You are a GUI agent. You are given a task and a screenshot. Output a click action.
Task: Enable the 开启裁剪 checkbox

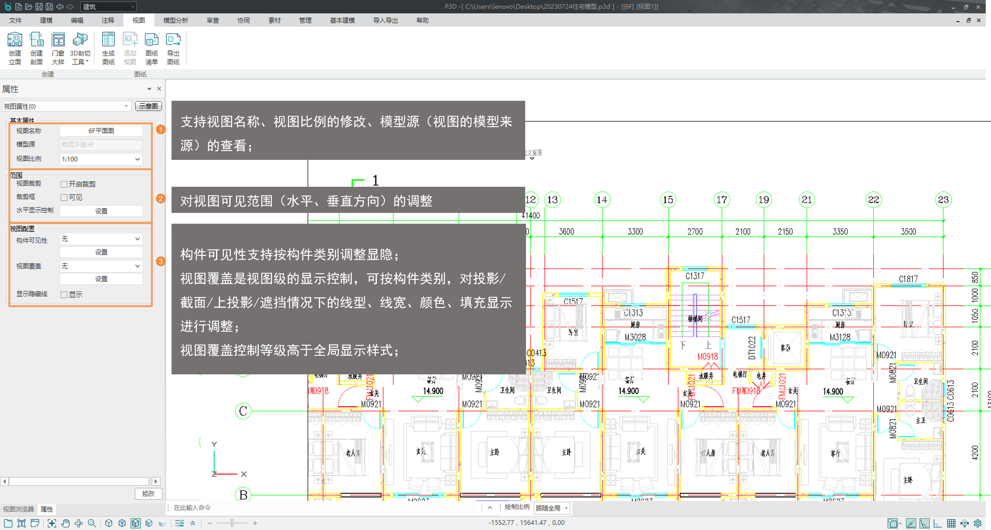pyautogui.click(x=64, y=184)
